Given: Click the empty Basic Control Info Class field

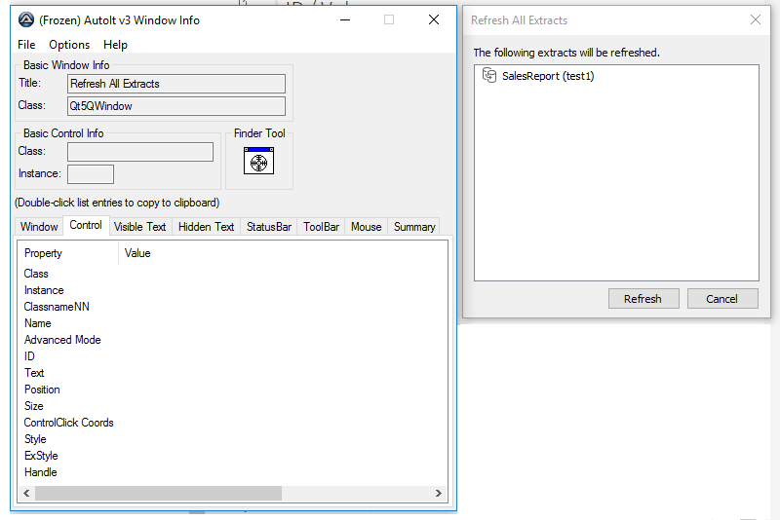Looking at the screenshot, I should 140,152.
